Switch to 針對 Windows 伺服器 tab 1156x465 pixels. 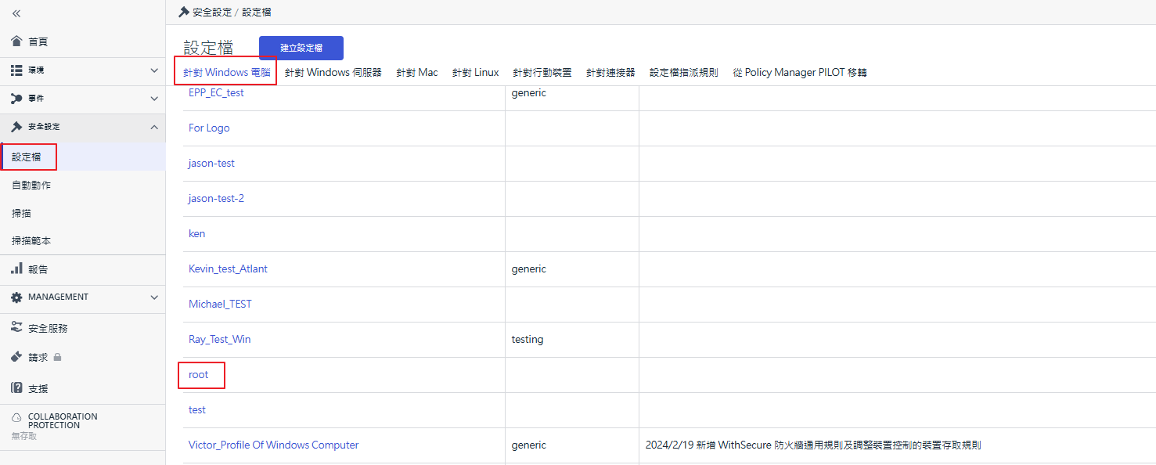(x=333, y=72)
